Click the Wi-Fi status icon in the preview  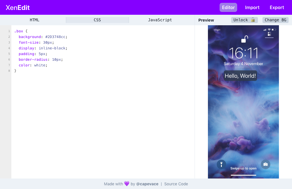coord(269,30)
